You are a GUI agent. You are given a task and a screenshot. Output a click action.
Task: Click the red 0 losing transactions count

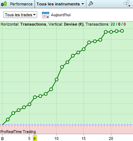coord(125,24)
